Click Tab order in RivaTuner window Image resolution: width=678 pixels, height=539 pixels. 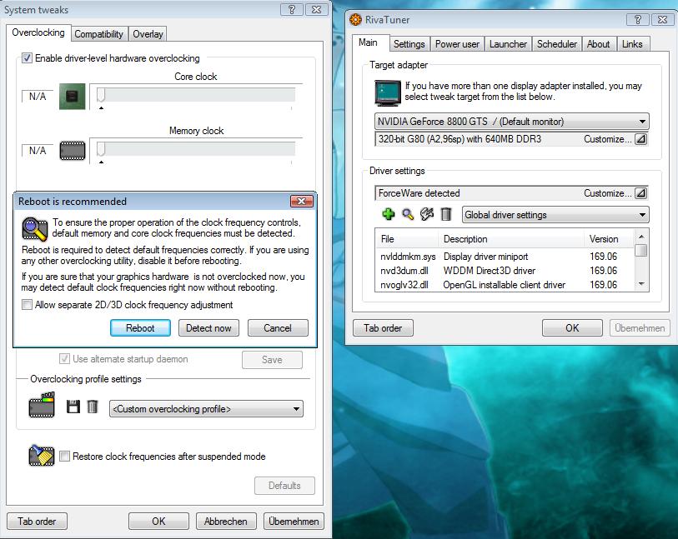(383, 327)
